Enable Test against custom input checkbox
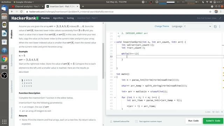This screenshot has width=224, height=126. tap(136, 121)
